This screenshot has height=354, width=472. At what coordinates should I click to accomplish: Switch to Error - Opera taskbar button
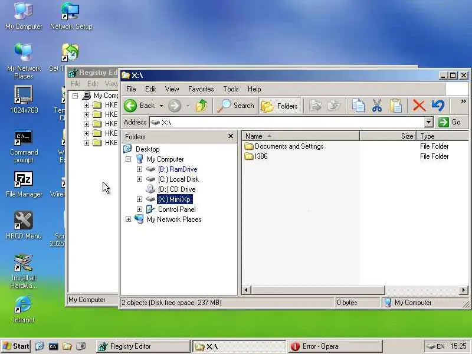[x=335, y=346]
